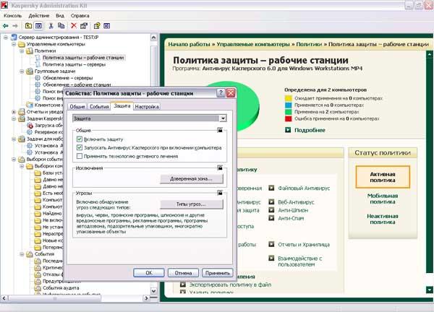The width and height of the screenshot is (434, 312).
Task: Open the Консоль menu
Action: pyautogui.click(x=13, y=16)
